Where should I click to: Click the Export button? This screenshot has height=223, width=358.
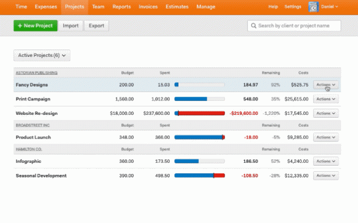click(97, 26)
